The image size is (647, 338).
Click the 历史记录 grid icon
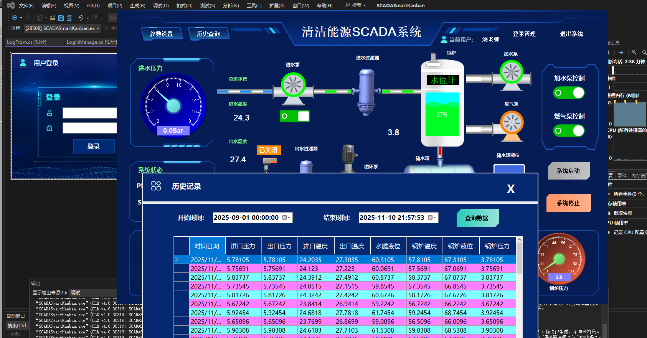pos(156,186)
